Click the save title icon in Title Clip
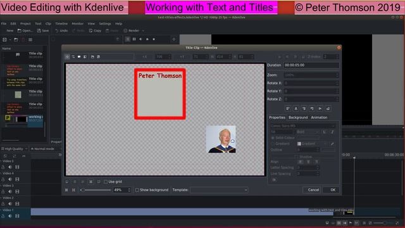The width and height of the screenshot is (405, 228). (99, 57)
